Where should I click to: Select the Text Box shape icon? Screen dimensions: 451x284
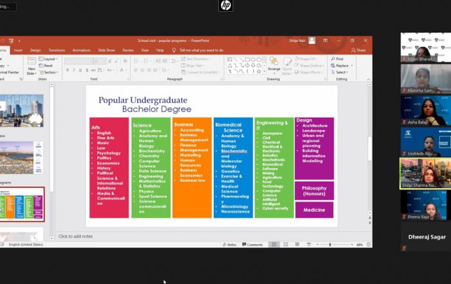pyautogui.click(x=230, y=60)
